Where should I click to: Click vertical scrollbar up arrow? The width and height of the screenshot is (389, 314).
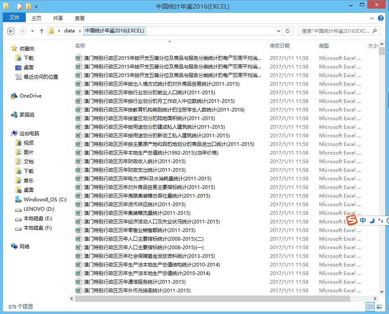coord(382,44)
